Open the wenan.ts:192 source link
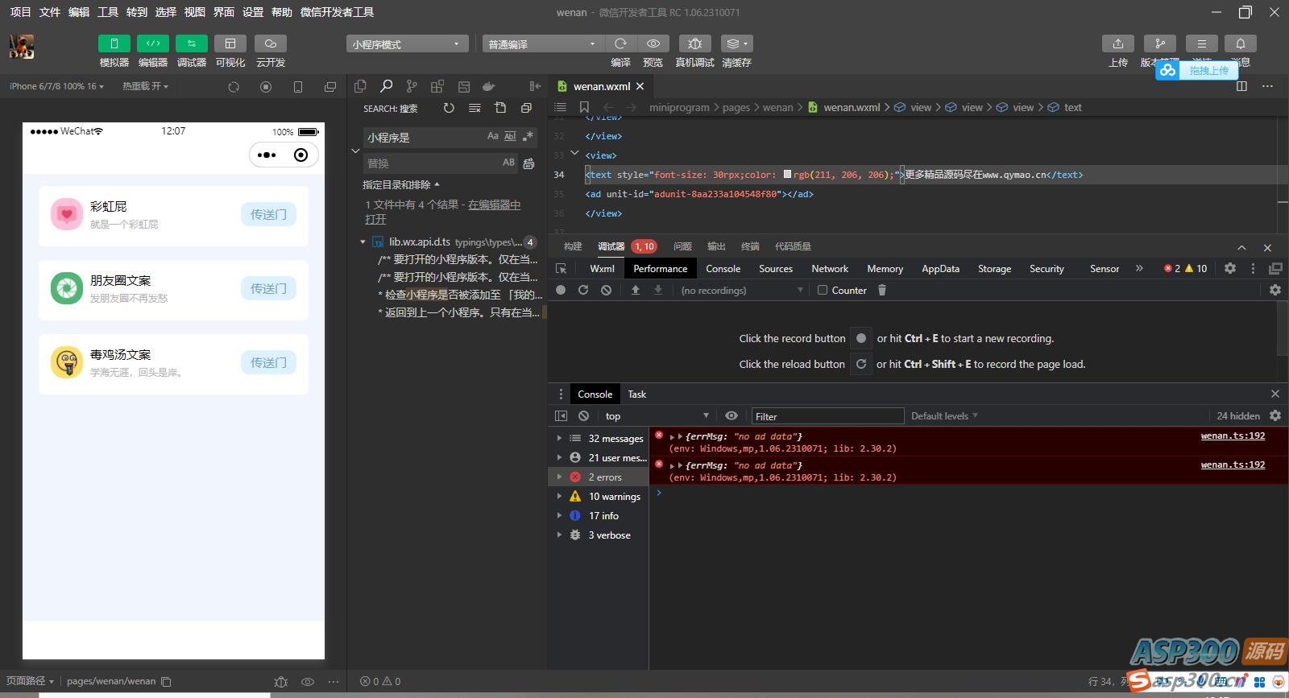Image resolution: width=1289 pixels, height=698 pixels. coord(1233,436)
